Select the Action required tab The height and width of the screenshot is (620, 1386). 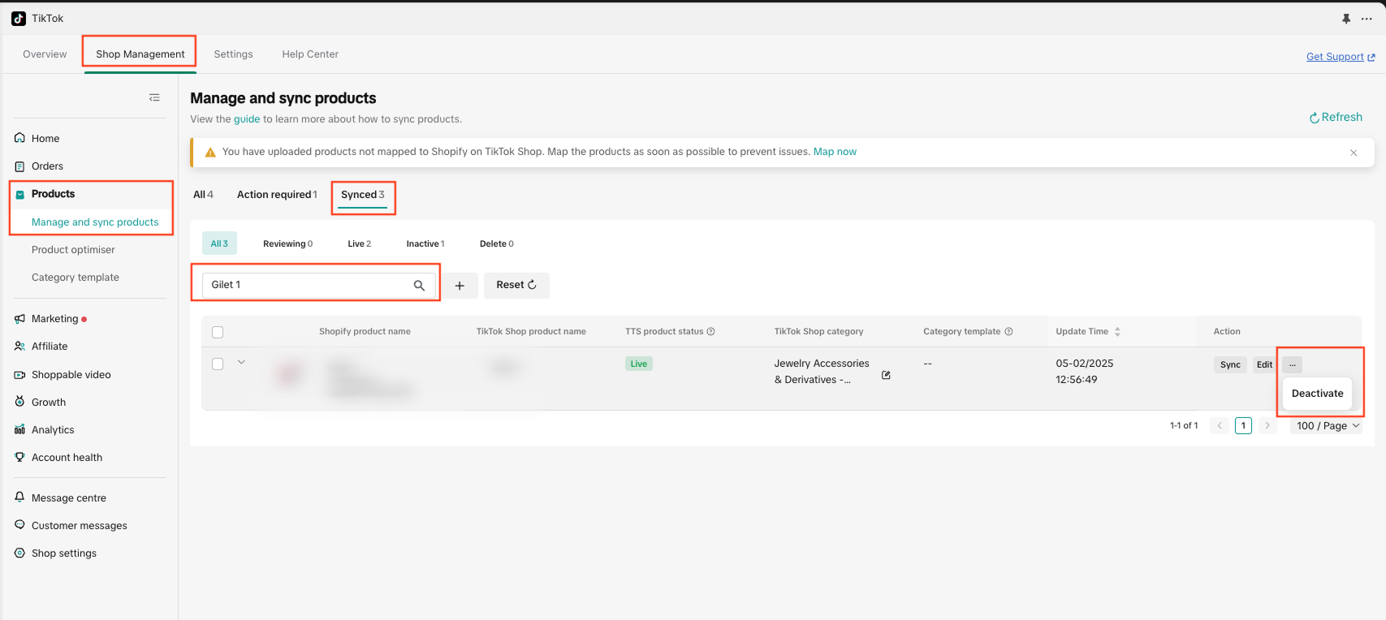(277, 195)
